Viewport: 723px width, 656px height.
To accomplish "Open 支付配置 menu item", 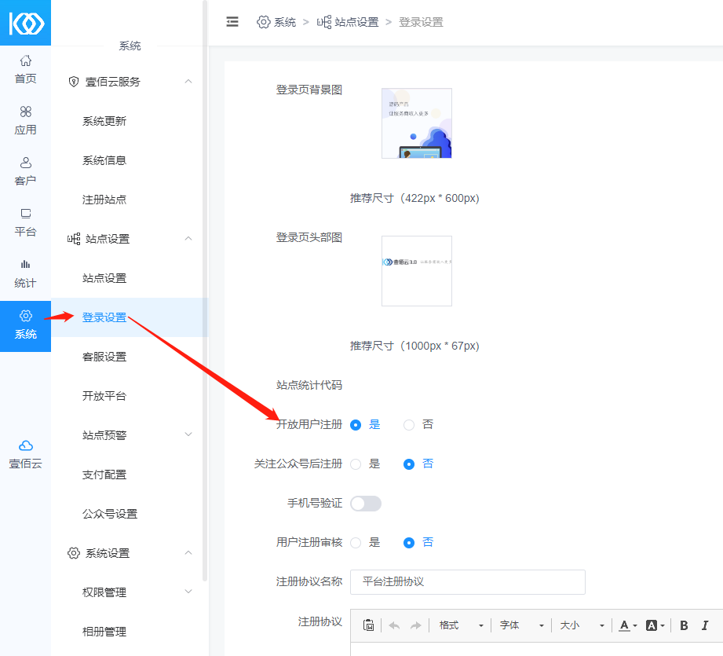I will (x=104, y=475).
